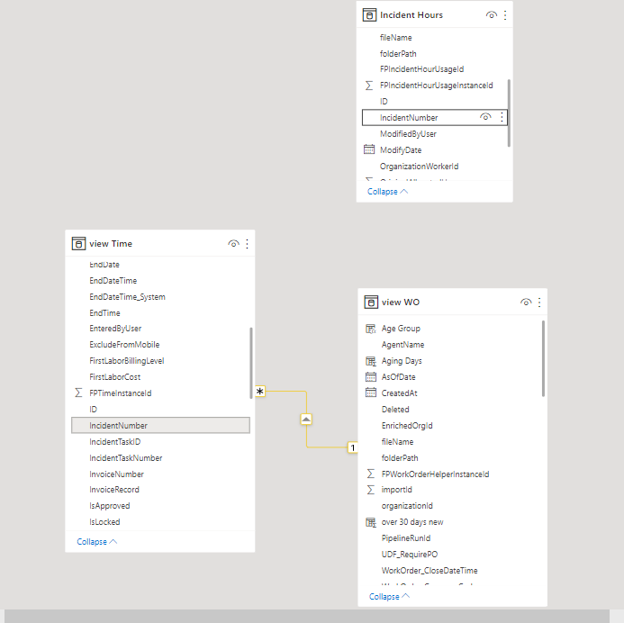Click sigma icon next to FPWorkOrderHelperInstanceId
624x623 pixels.
tap(370, 474)
